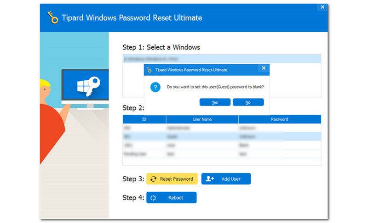Click the question mark icon in dialog
The image size is (368, 223).
[x=155, y=87]
